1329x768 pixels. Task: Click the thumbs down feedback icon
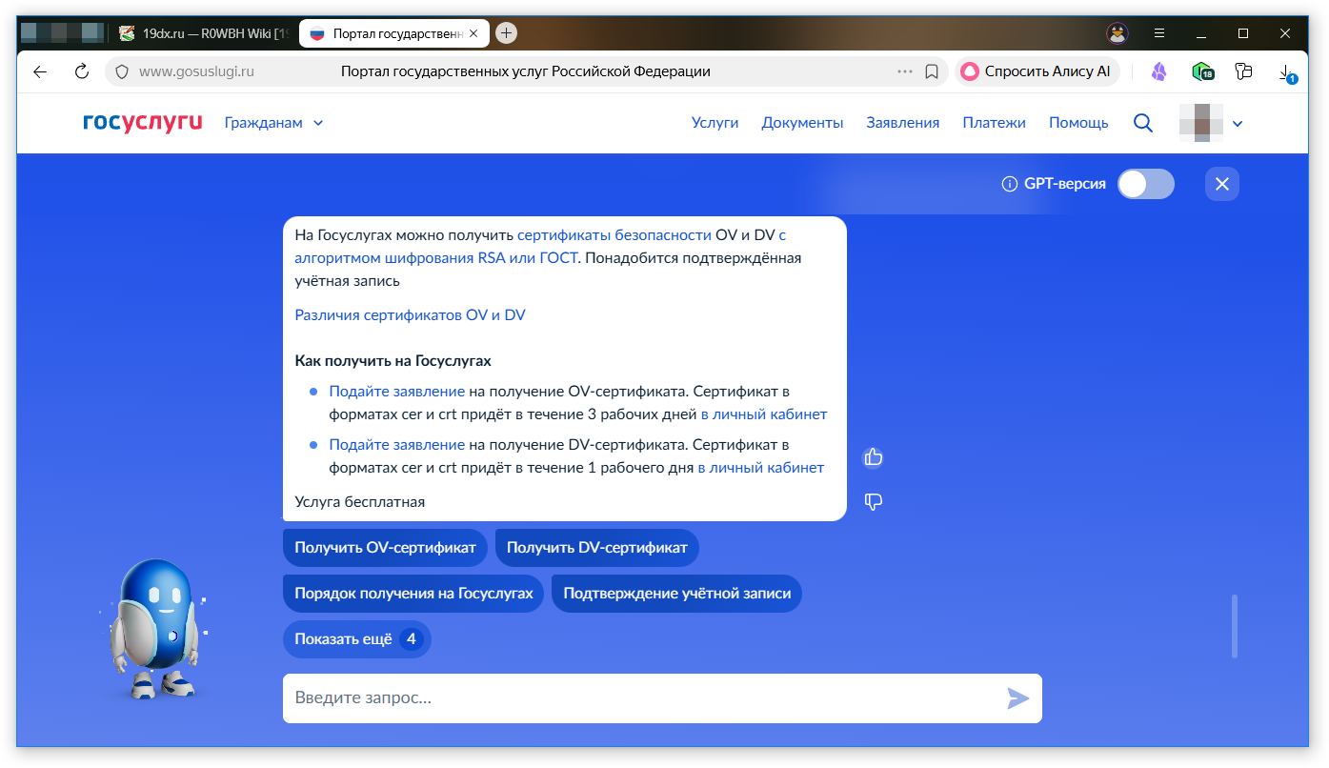[x=873, y=501]
